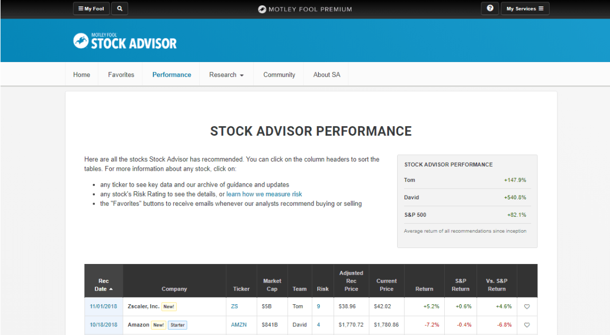
Task: Click the Starter badge beside Amazon
Action: [177, 325]
